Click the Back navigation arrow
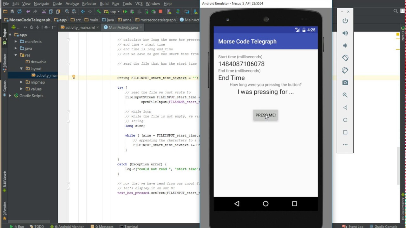The image size is (406, 228). 83,11
